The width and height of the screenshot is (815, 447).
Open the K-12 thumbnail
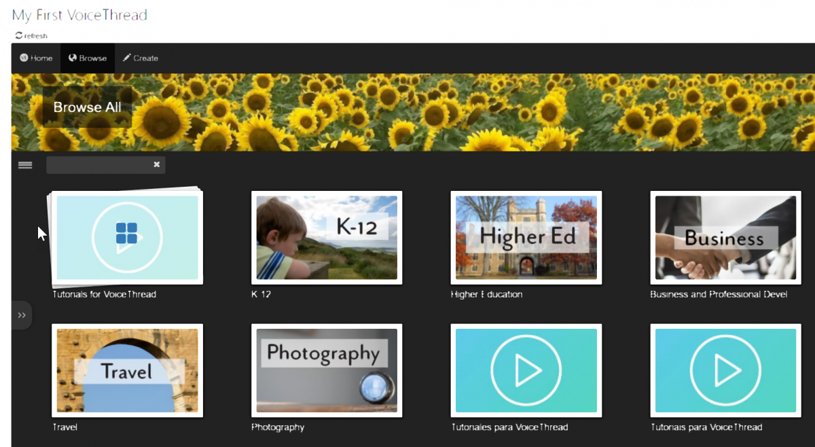[327, 238]
